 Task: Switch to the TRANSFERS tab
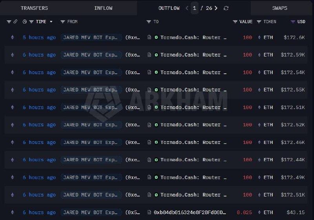[34, 8]
